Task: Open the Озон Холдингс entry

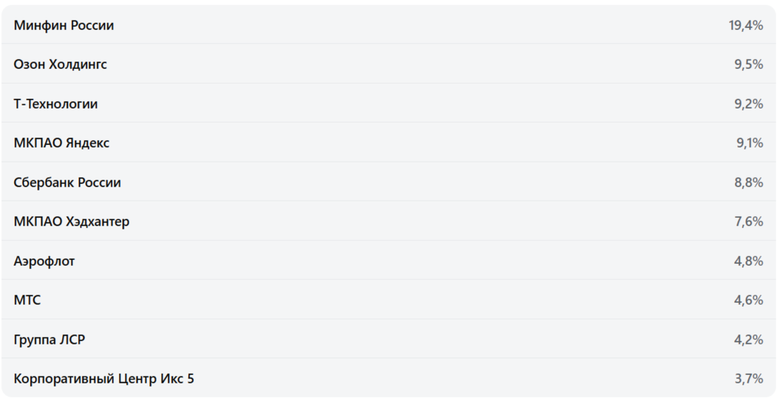Action: point(60,65)
